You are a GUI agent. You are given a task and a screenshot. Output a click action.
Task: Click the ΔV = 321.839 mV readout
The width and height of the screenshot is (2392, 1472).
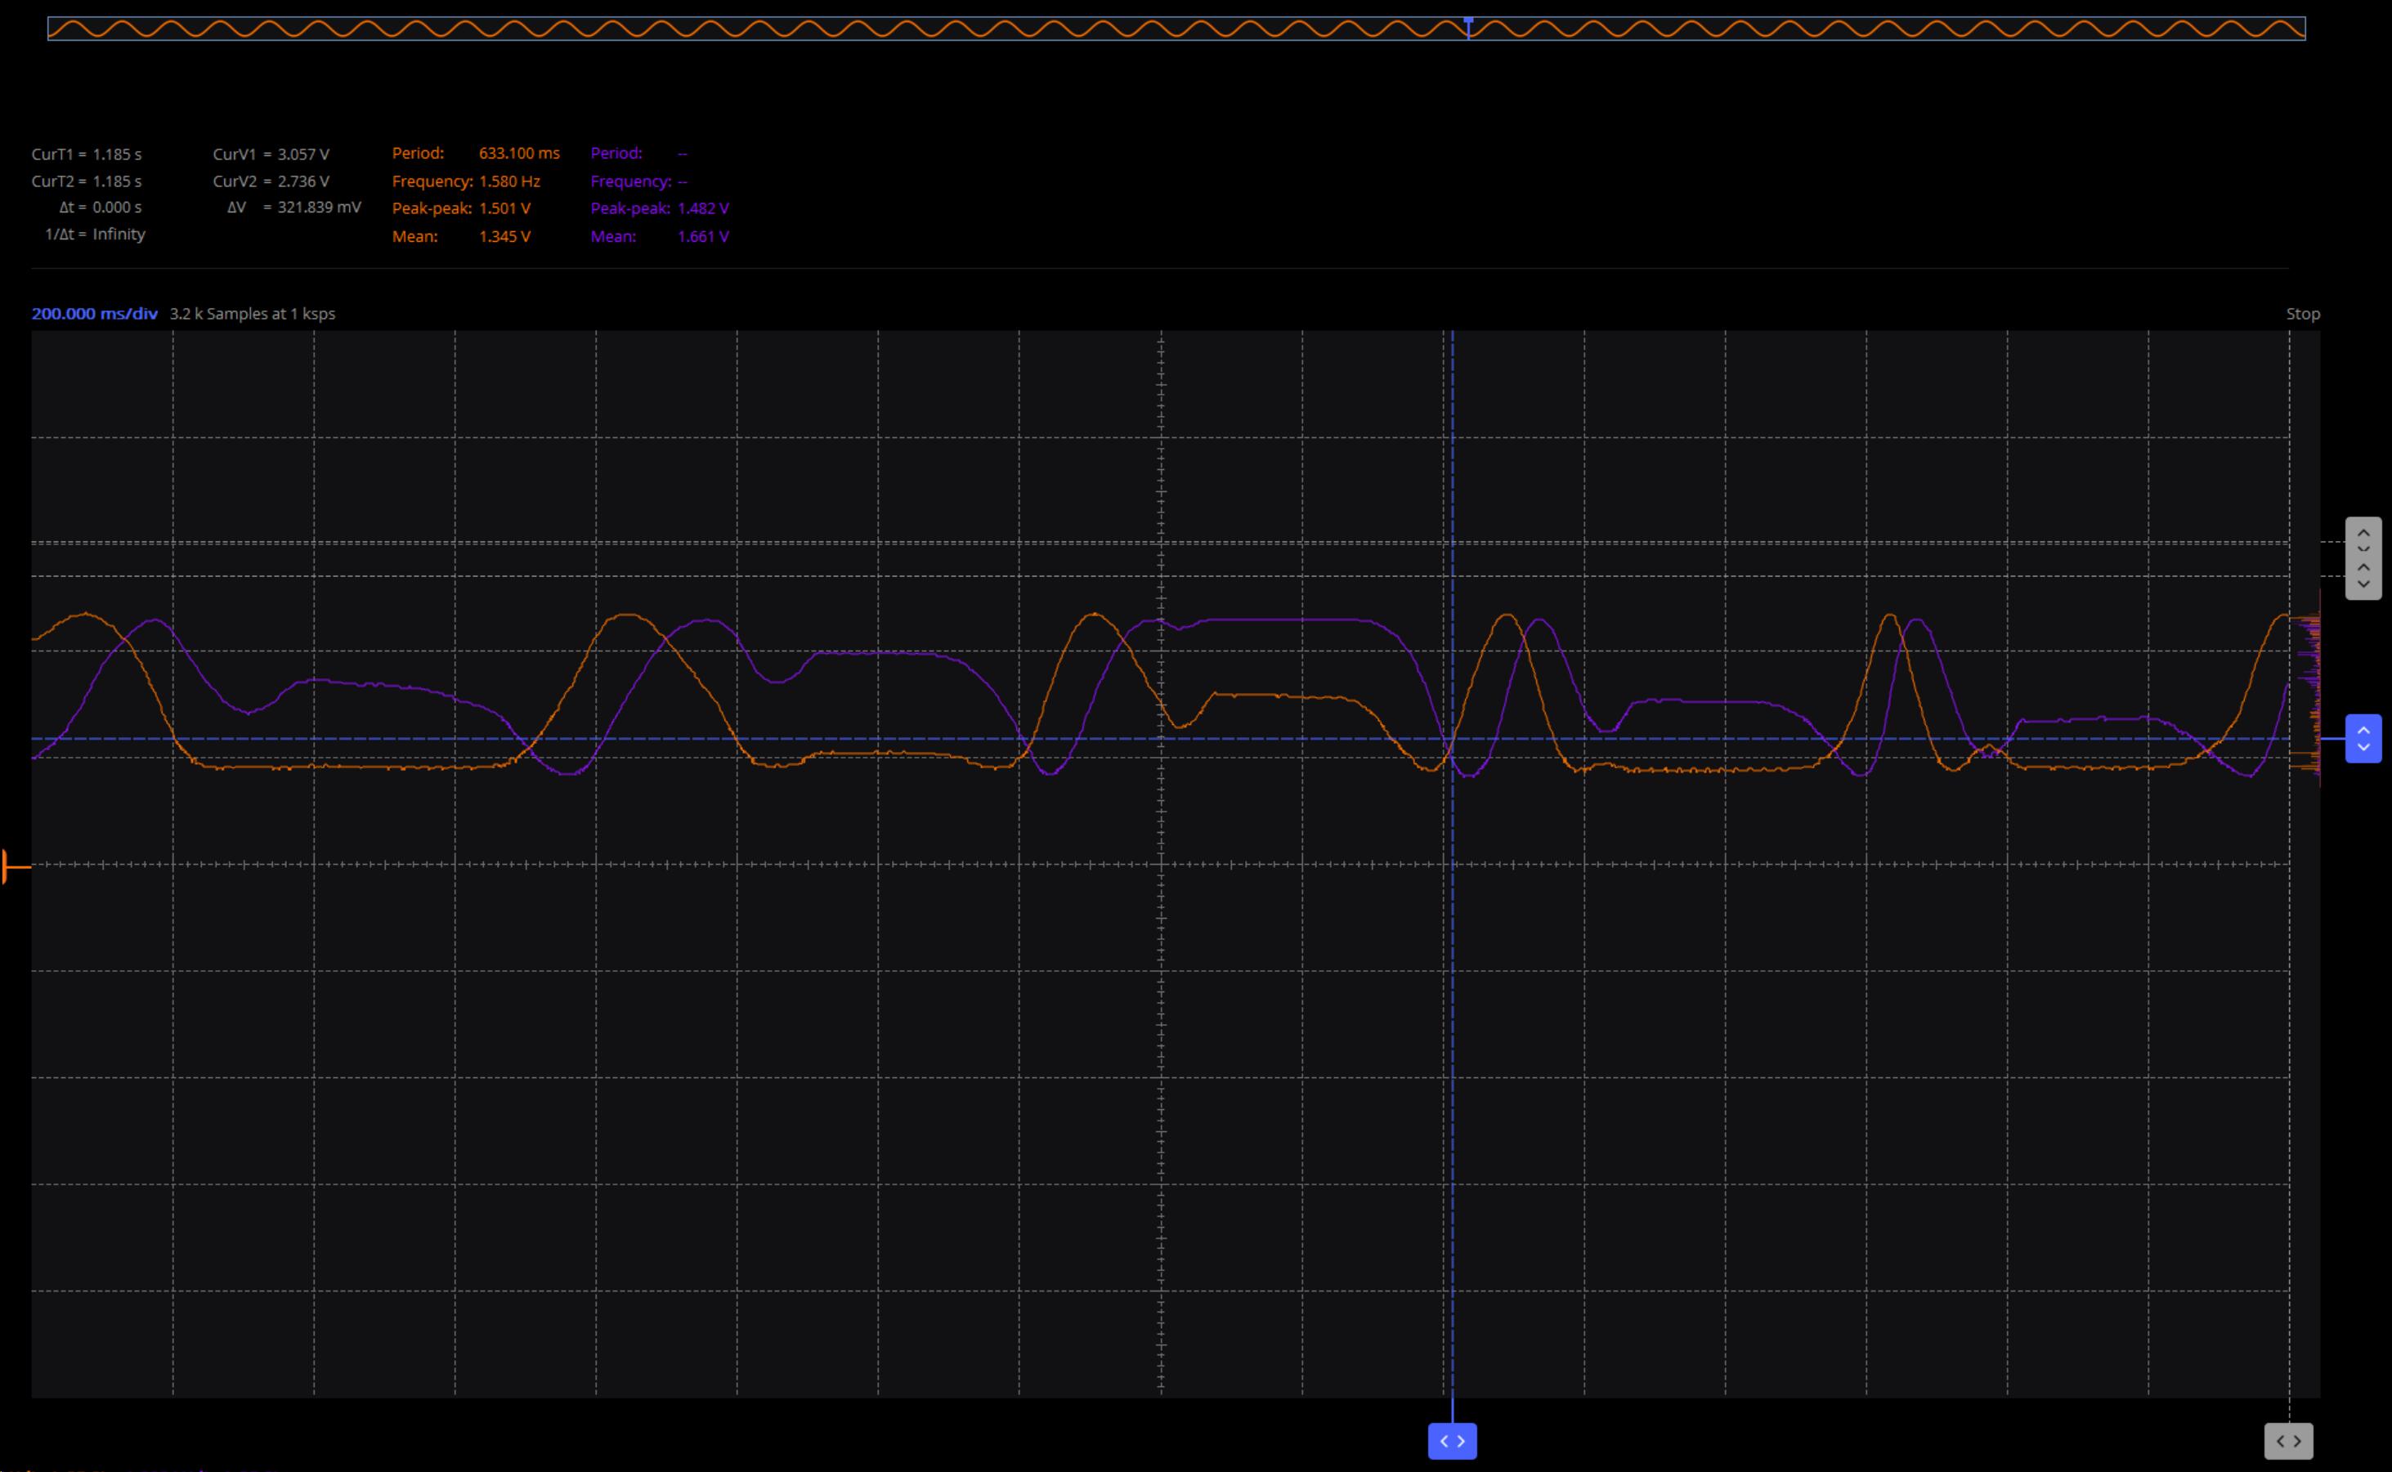tap(294, 208)
